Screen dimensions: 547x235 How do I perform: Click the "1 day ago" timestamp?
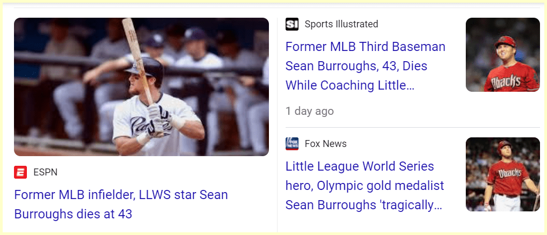pyautogui.click(x=309, y=111)
